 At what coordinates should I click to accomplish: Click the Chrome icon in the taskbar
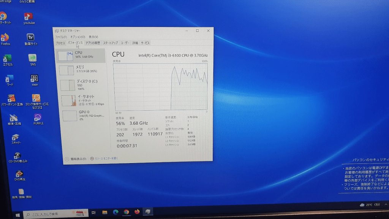(x=126, y=212)
